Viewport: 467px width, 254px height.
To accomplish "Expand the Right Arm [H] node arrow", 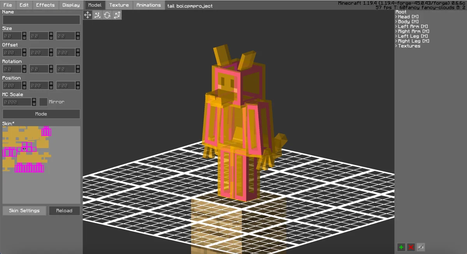I will coord(396,31).
